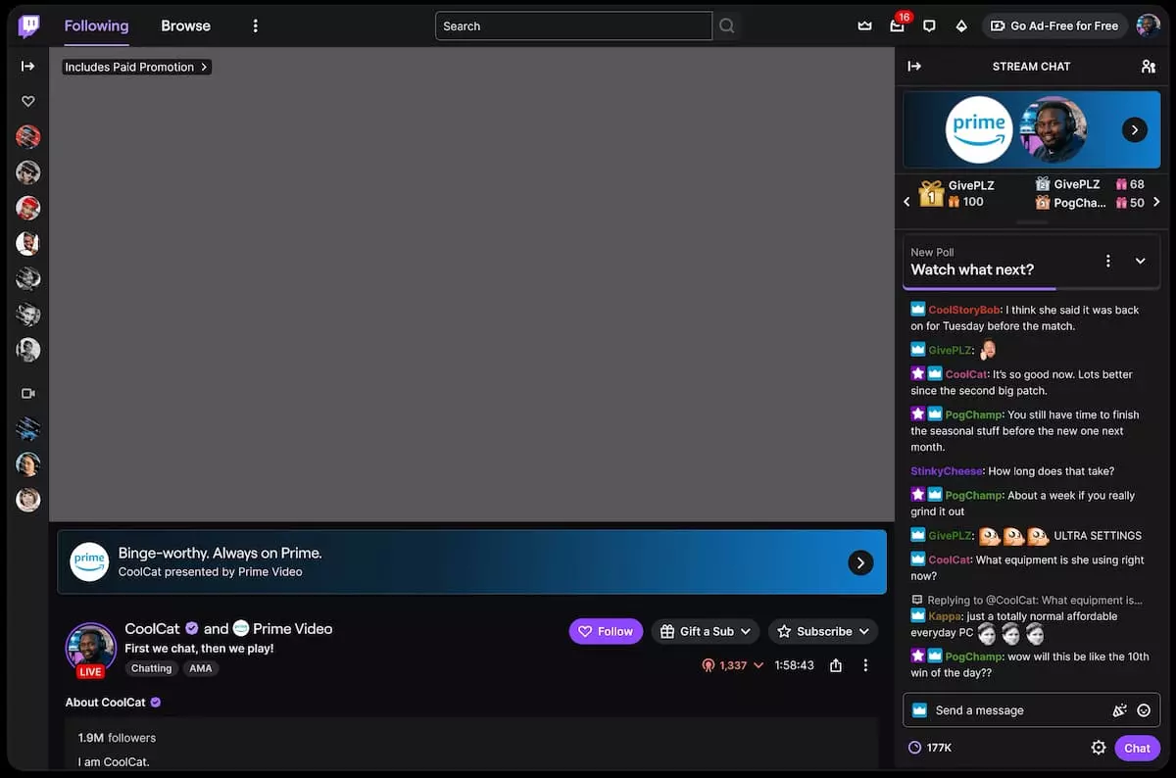Click the Binge-worthy banner arrow button
The width and height of the screenshot is (1176, 778).
(x=860, y=562)
